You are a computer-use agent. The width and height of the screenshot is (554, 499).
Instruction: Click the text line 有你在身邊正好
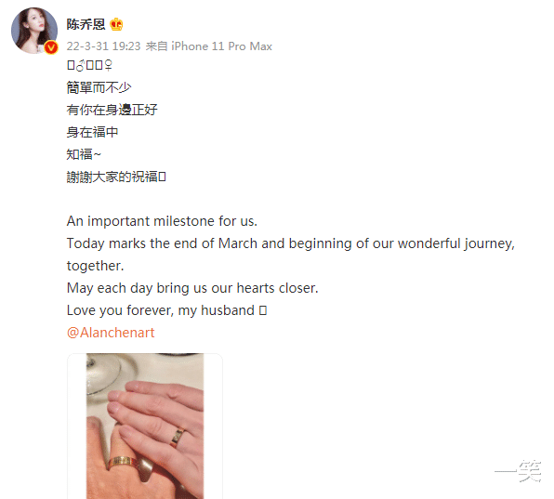(x=112, y=110)
